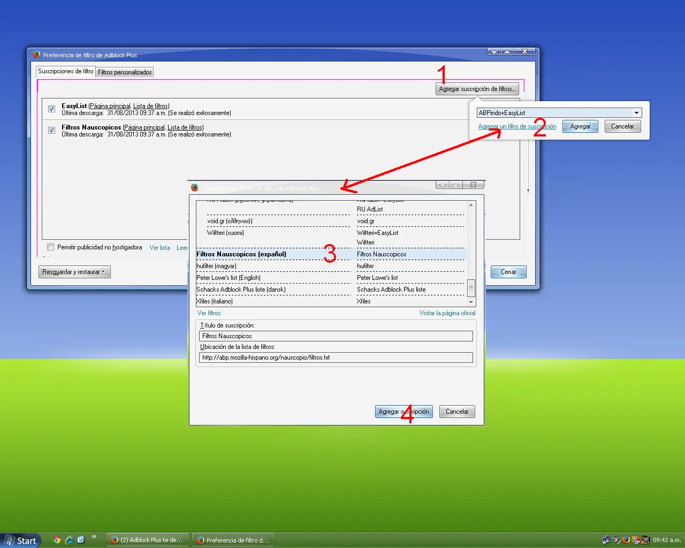Viewport: 685px width, 548px height.
Task: Click the Firefox icon in subscription dialog title bar
Action: 195,187
